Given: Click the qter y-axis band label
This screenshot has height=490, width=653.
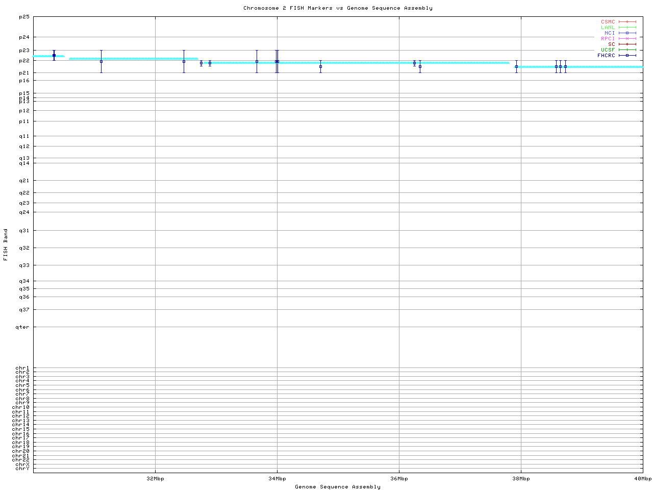Looking at the screenshot, I should pyautogui.click(x=23, y=327).
